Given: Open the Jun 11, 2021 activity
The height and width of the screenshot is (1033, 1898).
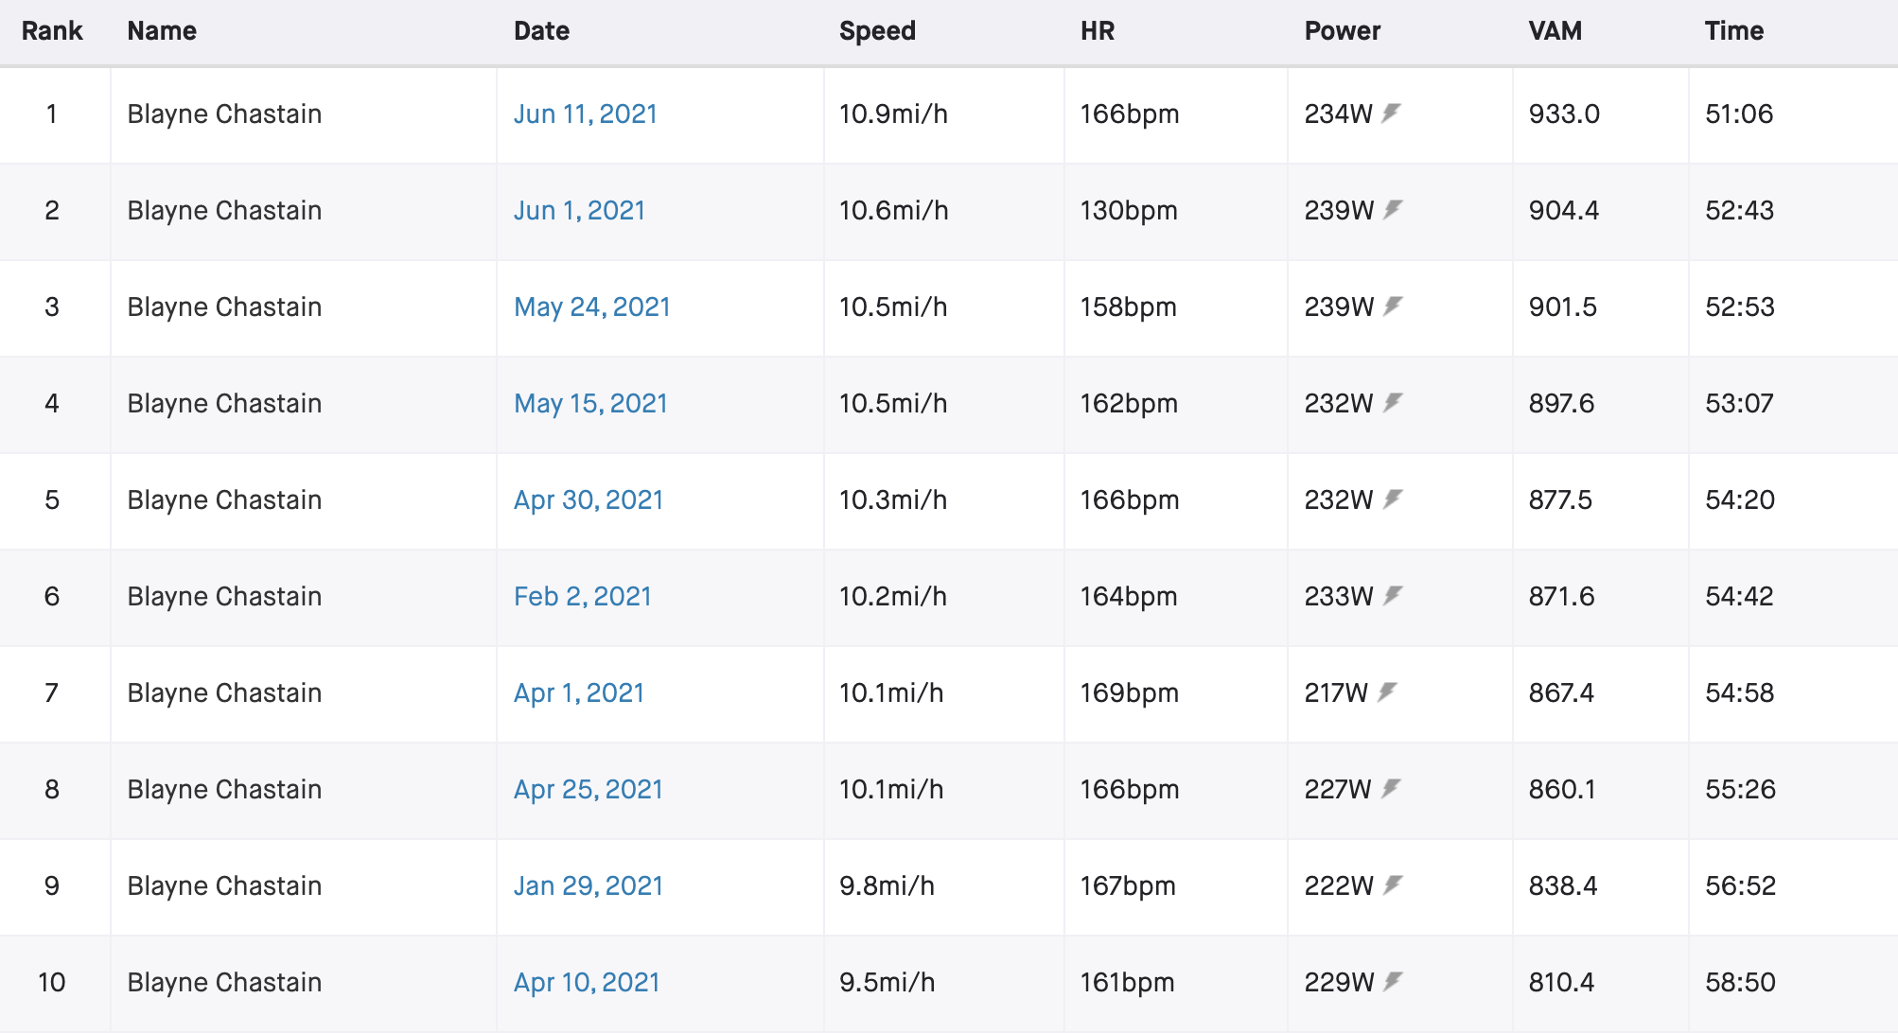Looking at the screenshot, I should [586, 114].
